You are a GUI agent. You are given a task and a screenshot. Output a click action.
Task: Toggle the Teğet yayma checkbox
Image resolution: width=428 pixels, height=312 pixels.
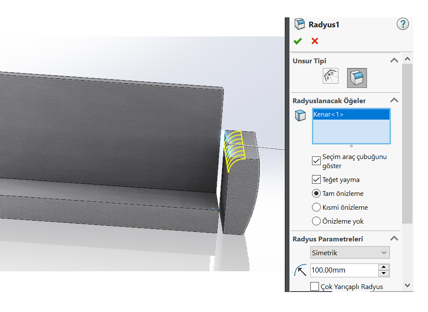coord(316,179)
